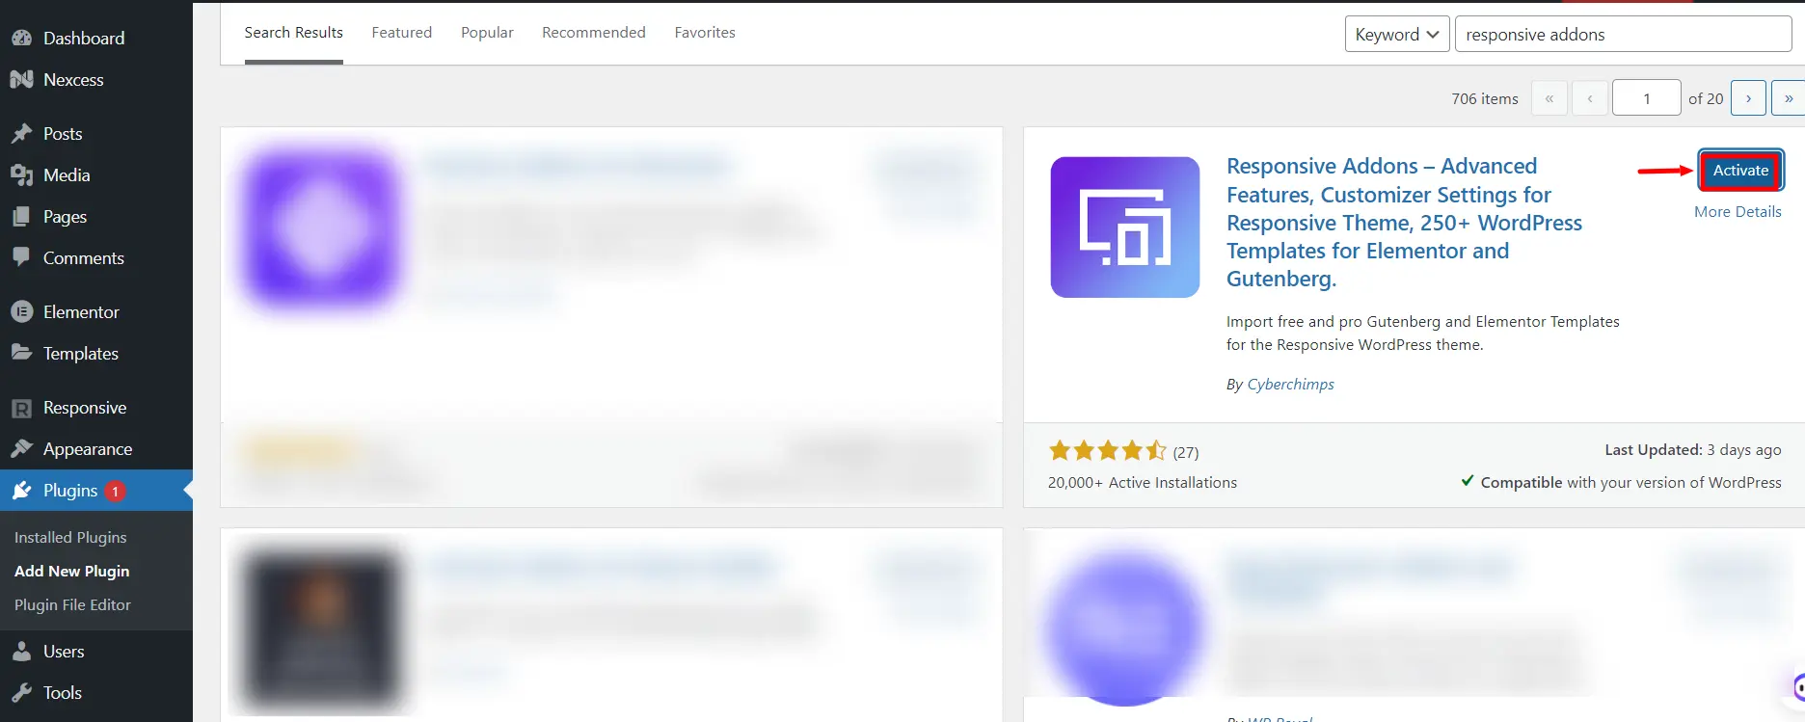Open the Keyword search type dropdown
The width and height of the screenshot is (1805, 722).
point(1397,35)
